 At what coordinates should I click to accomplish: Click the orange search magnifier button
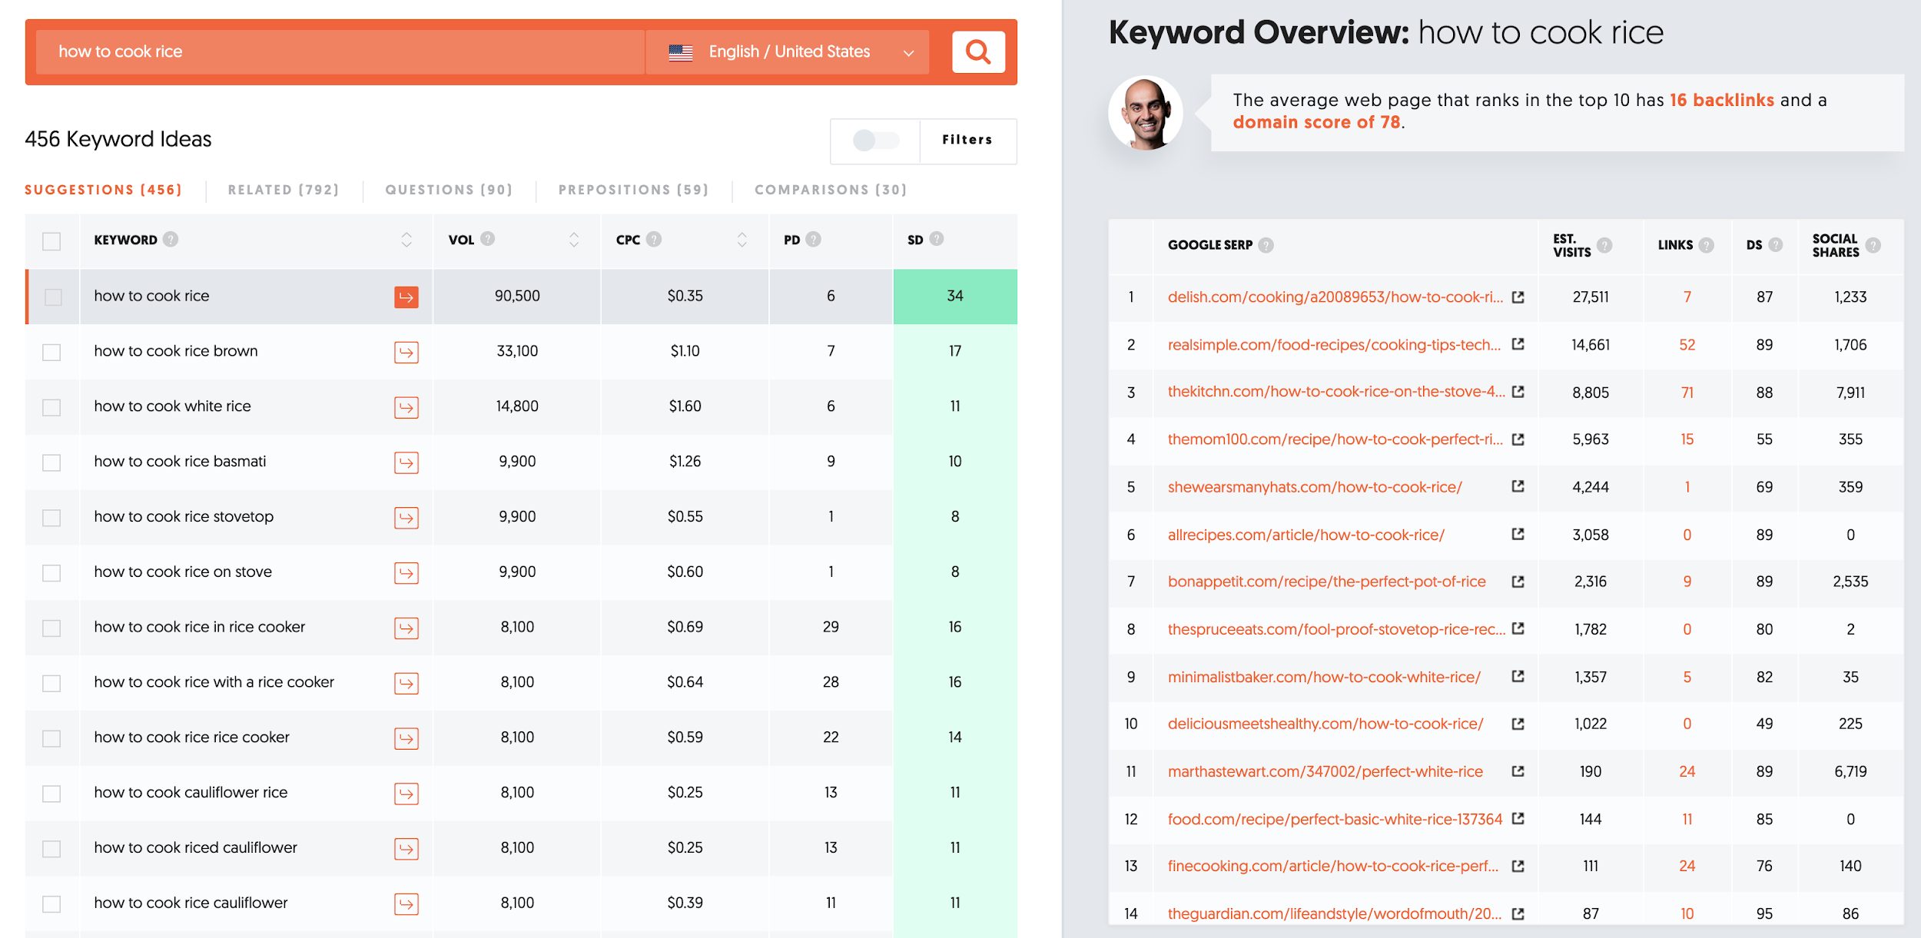pyautogui.click(x=978, y=52)
